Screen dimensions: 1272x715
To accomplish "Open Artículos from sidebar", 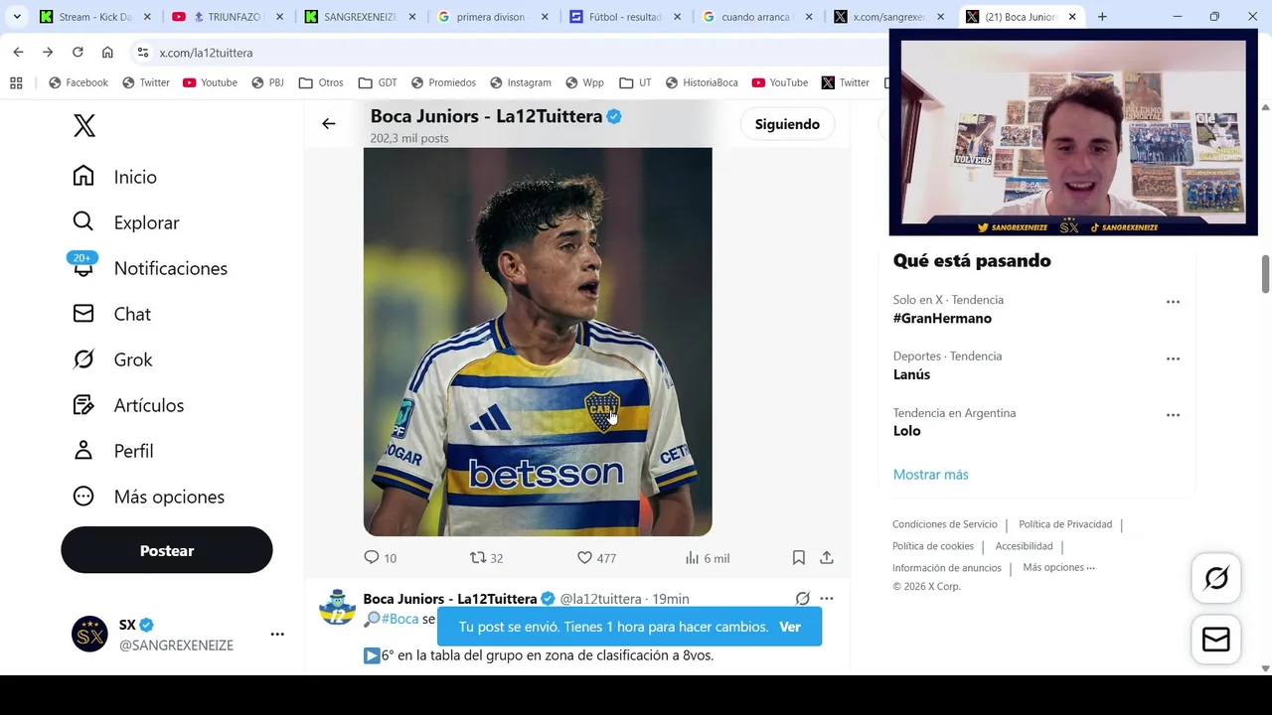I will (x=127, y=405).
